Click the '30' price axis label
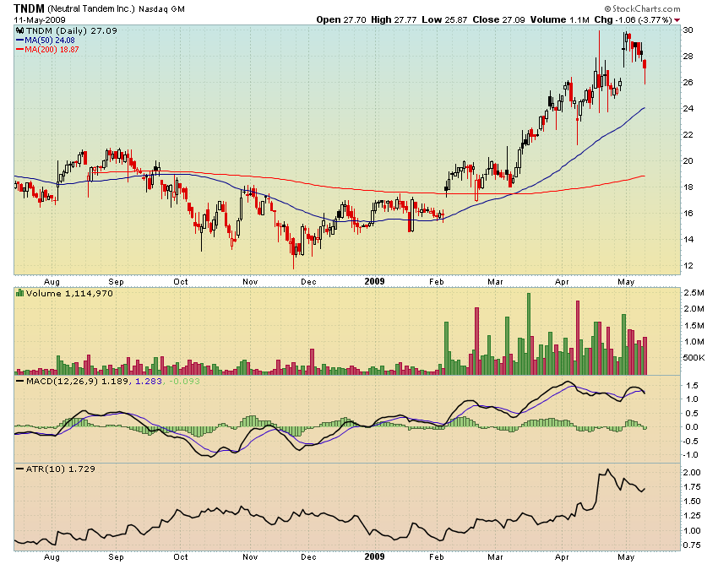 click(x=688, y=30)
